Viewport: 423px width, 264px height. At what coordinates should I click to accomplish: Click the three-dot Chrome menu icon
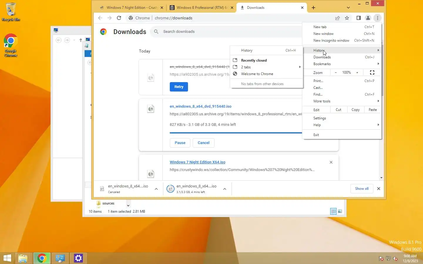377,18
